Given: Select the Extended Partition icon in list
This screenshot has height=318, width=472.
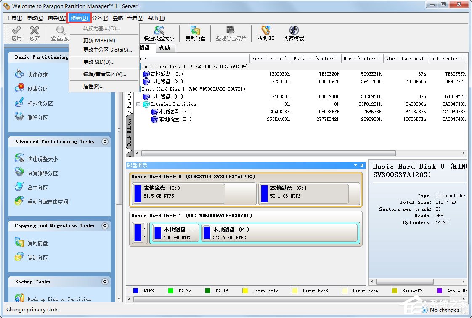Looking at the screenshot, I should (x=146, y=104).
